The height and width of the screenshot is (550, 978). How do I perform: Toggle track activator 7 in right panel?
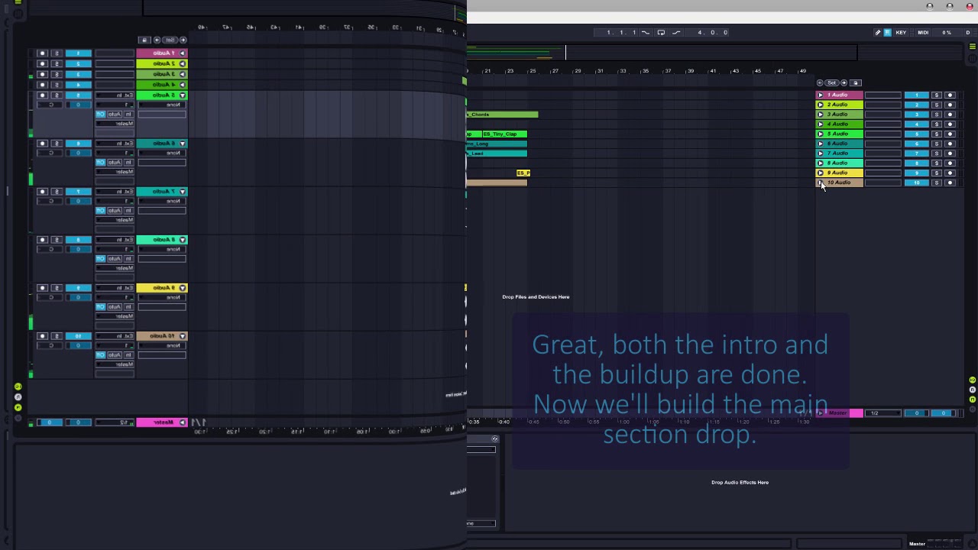(916, 154)
